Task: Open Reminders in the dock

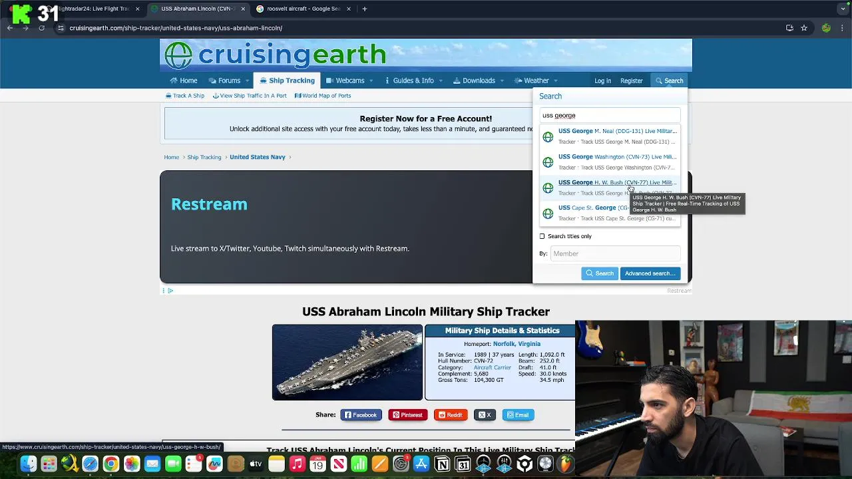Action: click(194, 464)
